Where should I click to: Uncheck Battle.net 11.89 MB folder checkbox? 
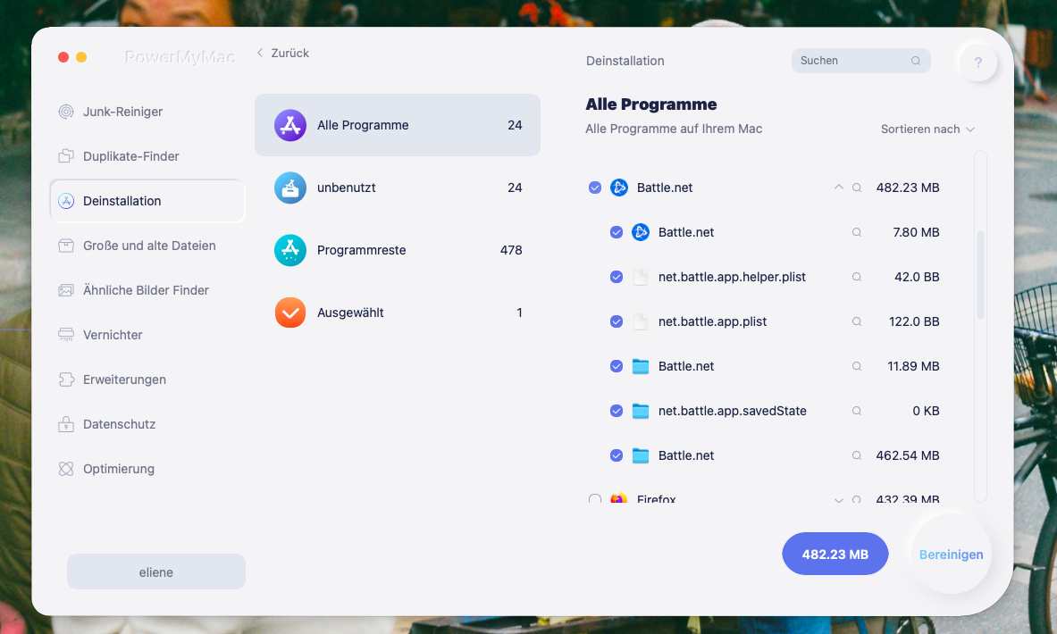tap(617, 366)
